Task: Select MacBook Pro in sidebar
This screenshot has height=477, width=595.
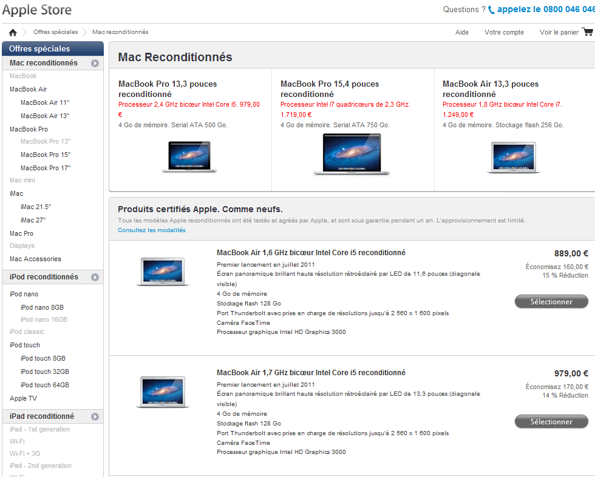Action: (29, 129)
